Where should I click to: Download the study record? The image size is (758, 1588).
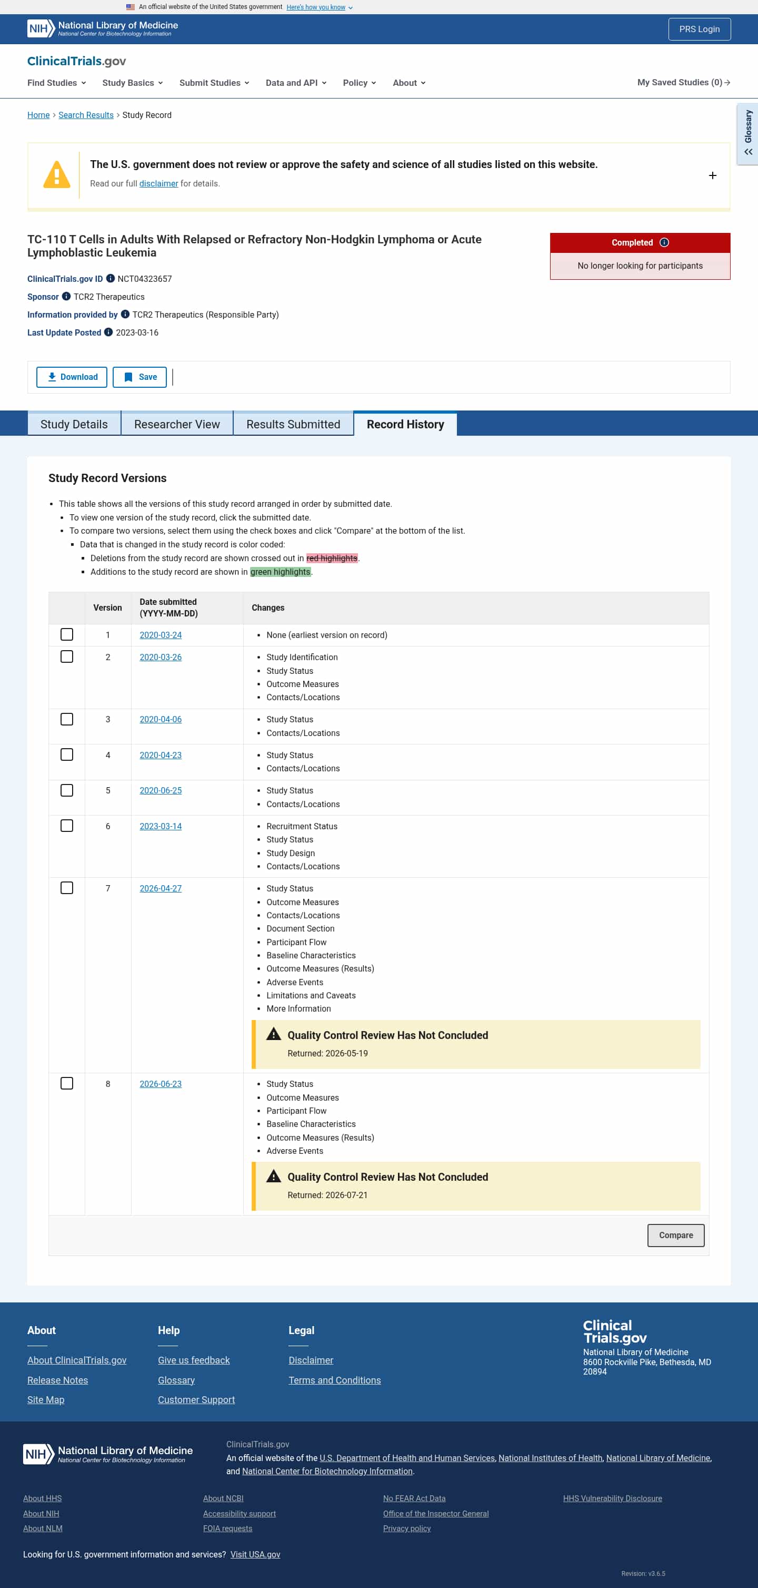[72, 377]
